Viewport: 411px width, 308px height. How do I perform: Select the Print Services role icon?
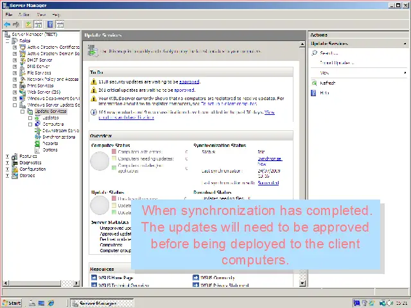coord(22,85)
